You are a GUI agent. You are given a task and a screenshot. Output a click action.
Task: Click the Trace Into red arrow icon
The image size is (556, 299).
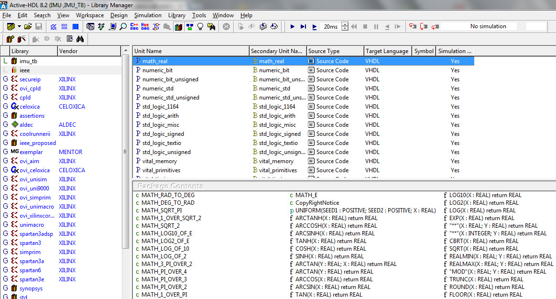coord(413,27)
